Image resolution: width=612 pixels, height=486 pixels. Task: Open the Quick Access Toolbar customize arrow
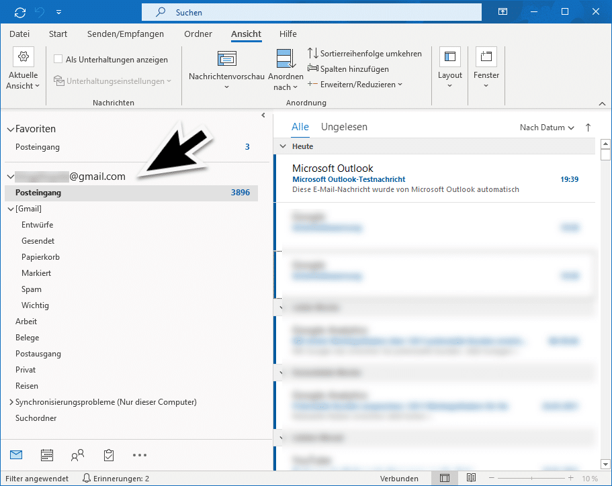pyautogui.click(x=58, y=13)
